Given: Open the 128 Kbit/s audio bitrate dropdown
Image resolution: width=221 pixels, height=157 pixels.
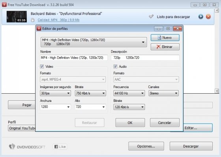Looking at the screenshot, I should click(x=129, y=107).
